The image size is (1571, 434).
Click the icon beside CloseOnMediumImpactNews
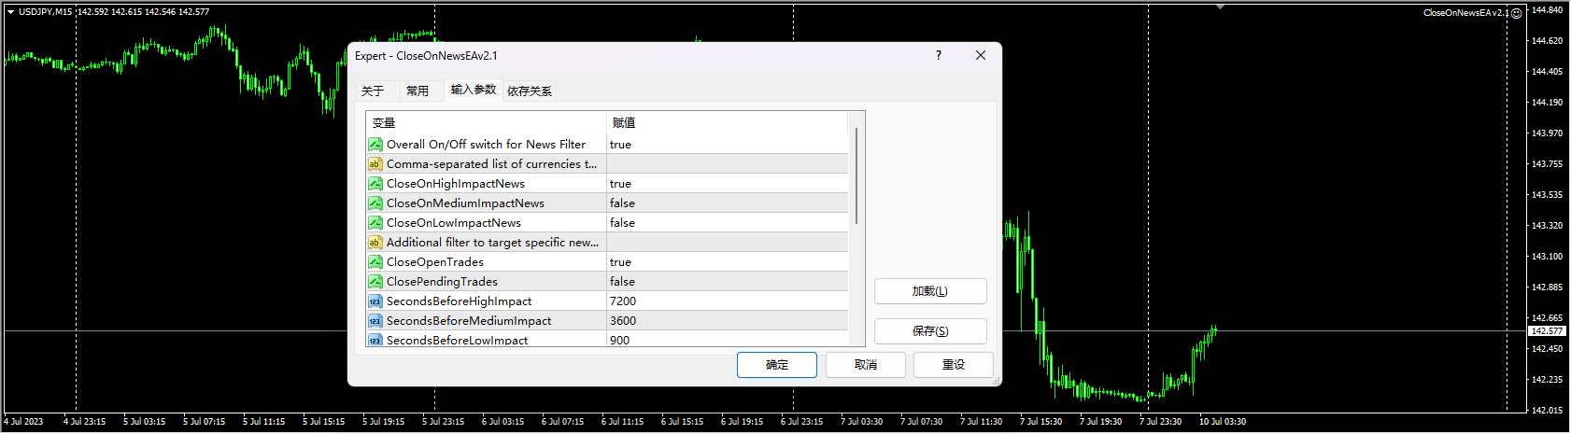375,203
